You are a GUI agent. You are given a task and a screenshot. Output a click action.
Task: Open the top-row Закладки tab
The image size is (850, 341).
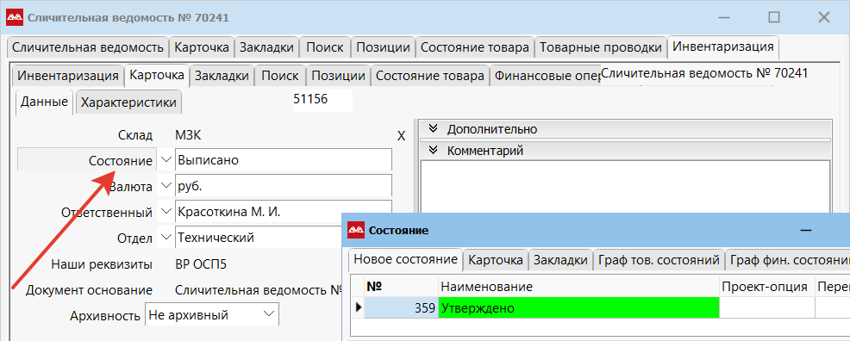(x=266, y=47)
